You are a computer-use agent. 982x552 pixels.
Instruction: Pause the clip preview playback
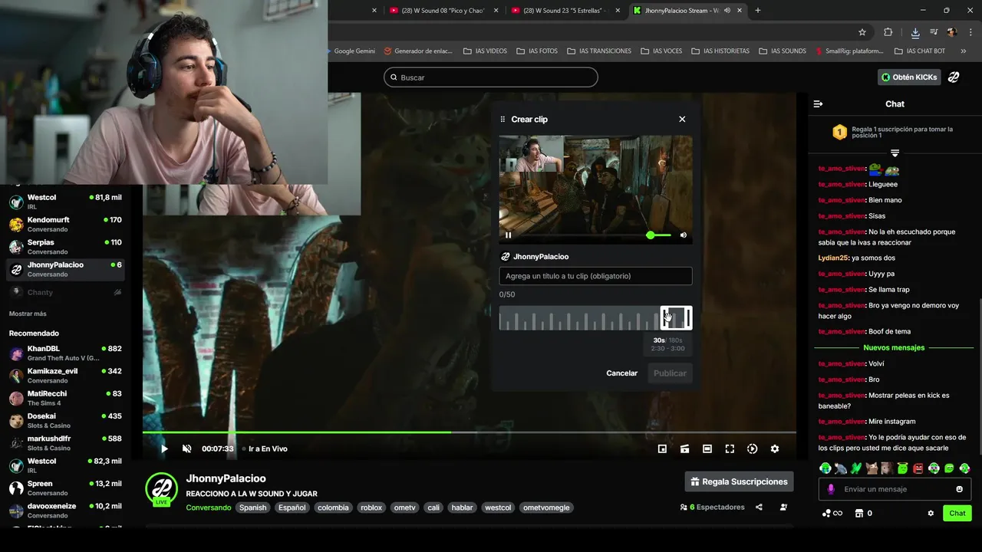tap(508, 235)
